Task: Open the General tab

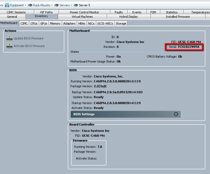Action: click(x=12, y=17)
